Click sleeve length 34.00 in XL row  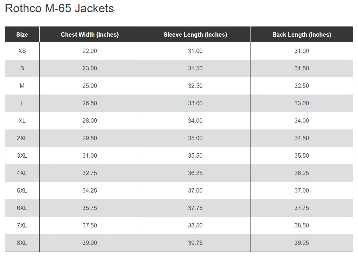tap(195, 121)
